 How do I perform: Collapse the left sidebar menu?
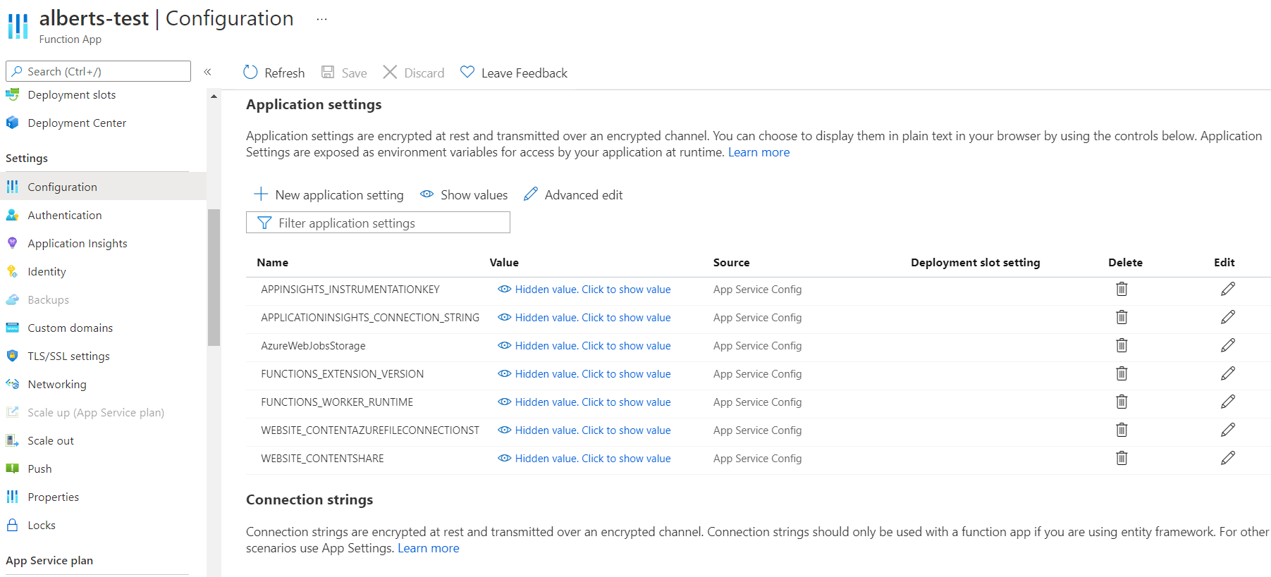207,72
